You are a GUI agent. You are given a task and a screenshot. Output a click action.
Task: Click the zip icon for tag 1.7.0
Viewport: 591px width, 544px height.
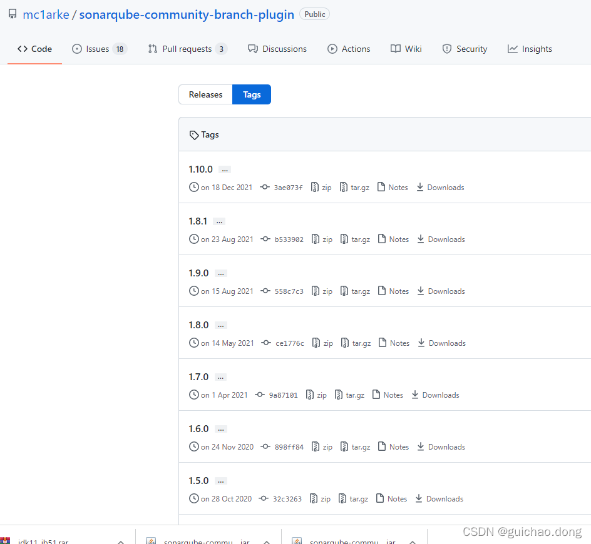click(x=310, y=395)
